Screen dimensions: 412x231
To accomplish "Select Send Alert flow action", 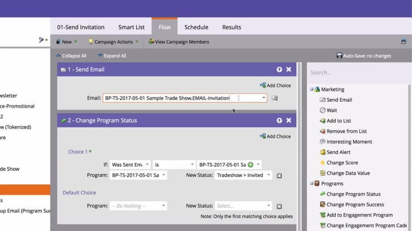I will tap(335, 152).
